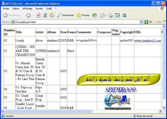
Task: Open the Favoris menu
Action: click(39, 9)
